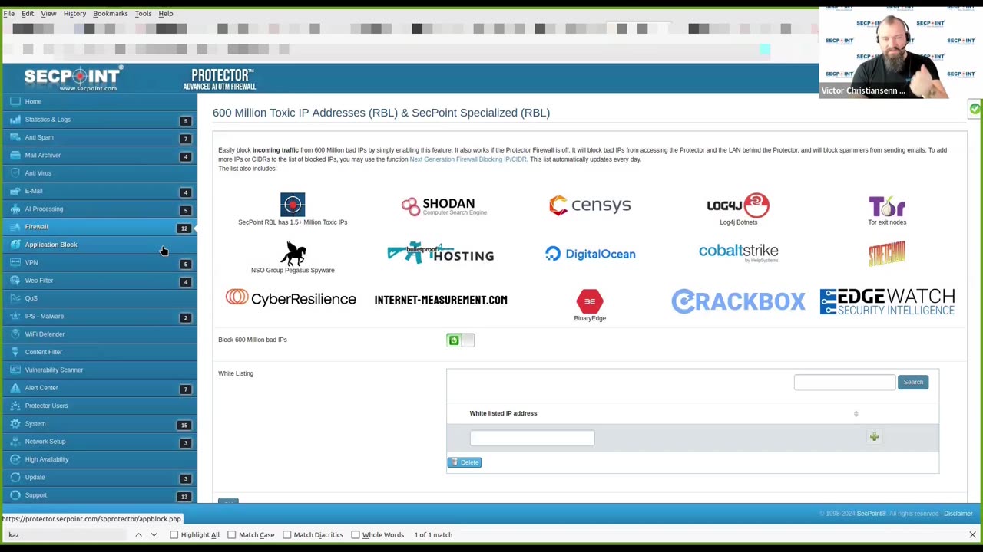Click the whitelist Search button
The image size is (983, 552).
tap(913, 382)
